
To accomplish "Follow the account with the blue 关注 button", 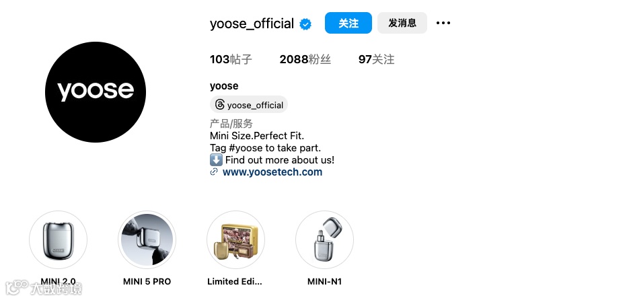I will pos(348,23).
